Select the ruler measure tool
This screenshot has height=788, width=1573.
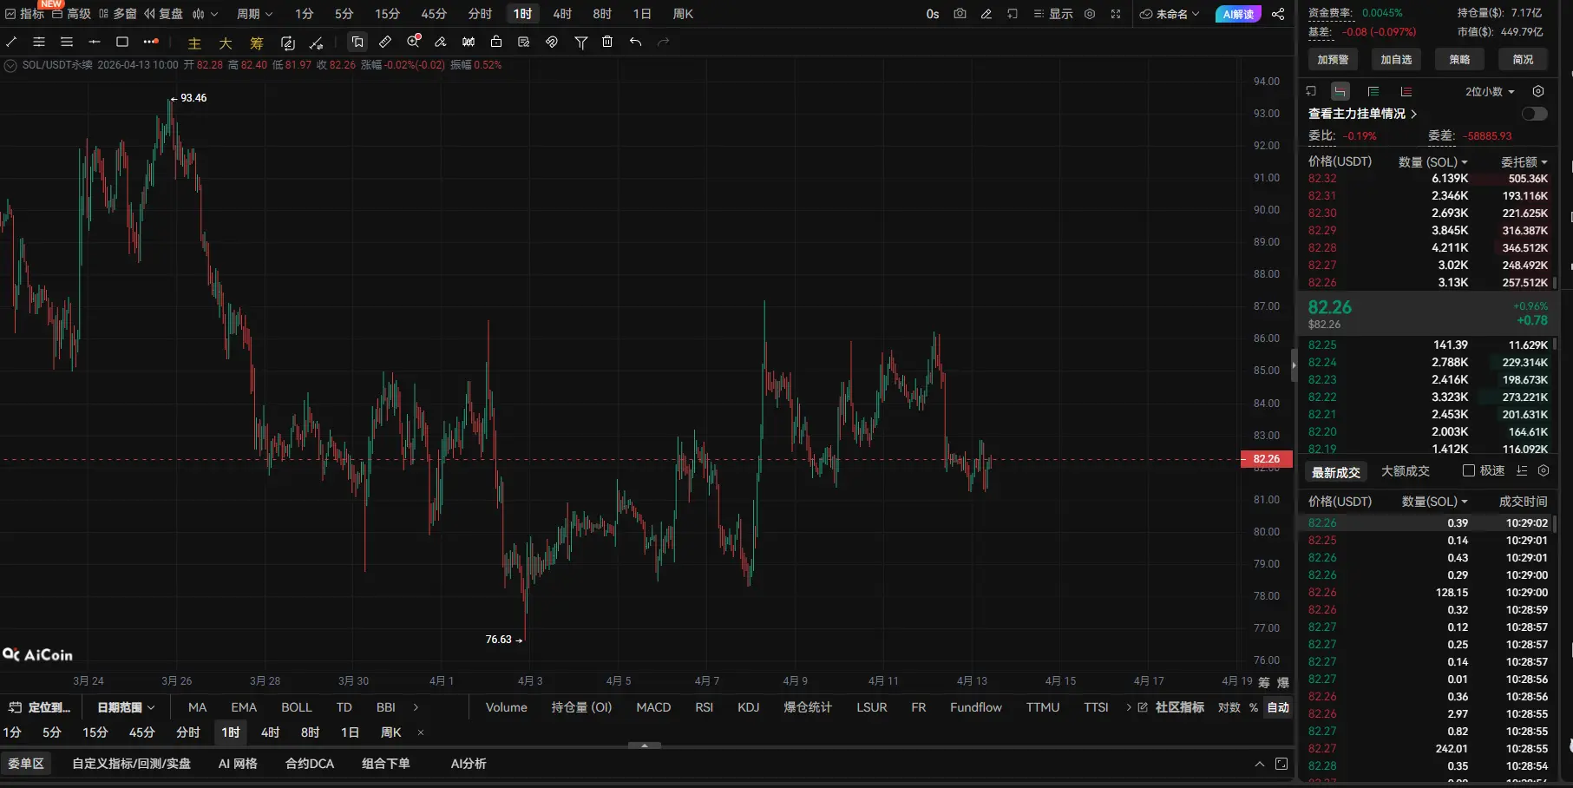click(385, 42)
